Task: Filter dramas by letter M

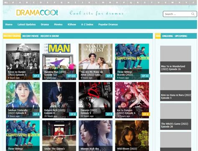Action: point(103,3)
